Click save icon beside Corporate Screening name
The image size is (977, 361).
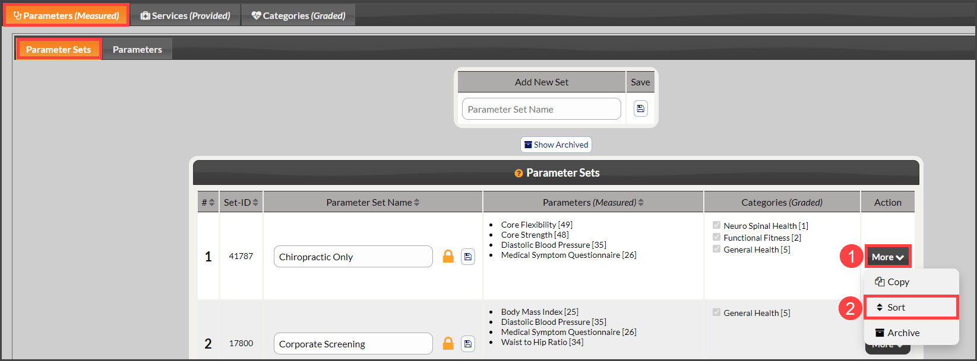(x=468, y=343)
